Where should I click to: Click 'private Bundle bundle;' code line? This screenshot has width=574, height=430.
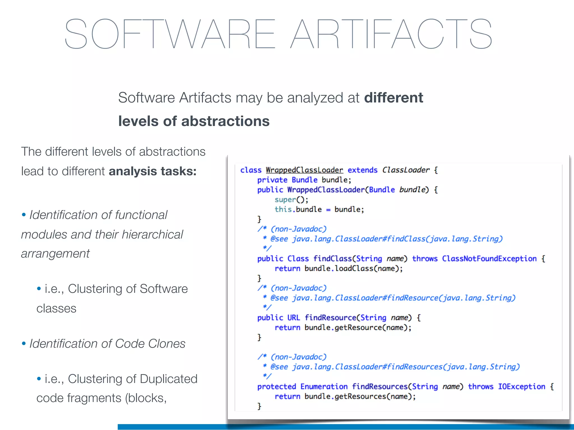(x=304, y=180)
